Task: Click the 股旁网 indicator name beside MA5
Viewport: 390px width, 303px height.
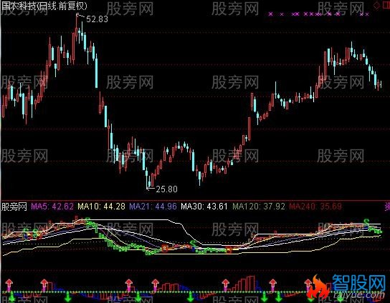Action: tap(14, 207)
